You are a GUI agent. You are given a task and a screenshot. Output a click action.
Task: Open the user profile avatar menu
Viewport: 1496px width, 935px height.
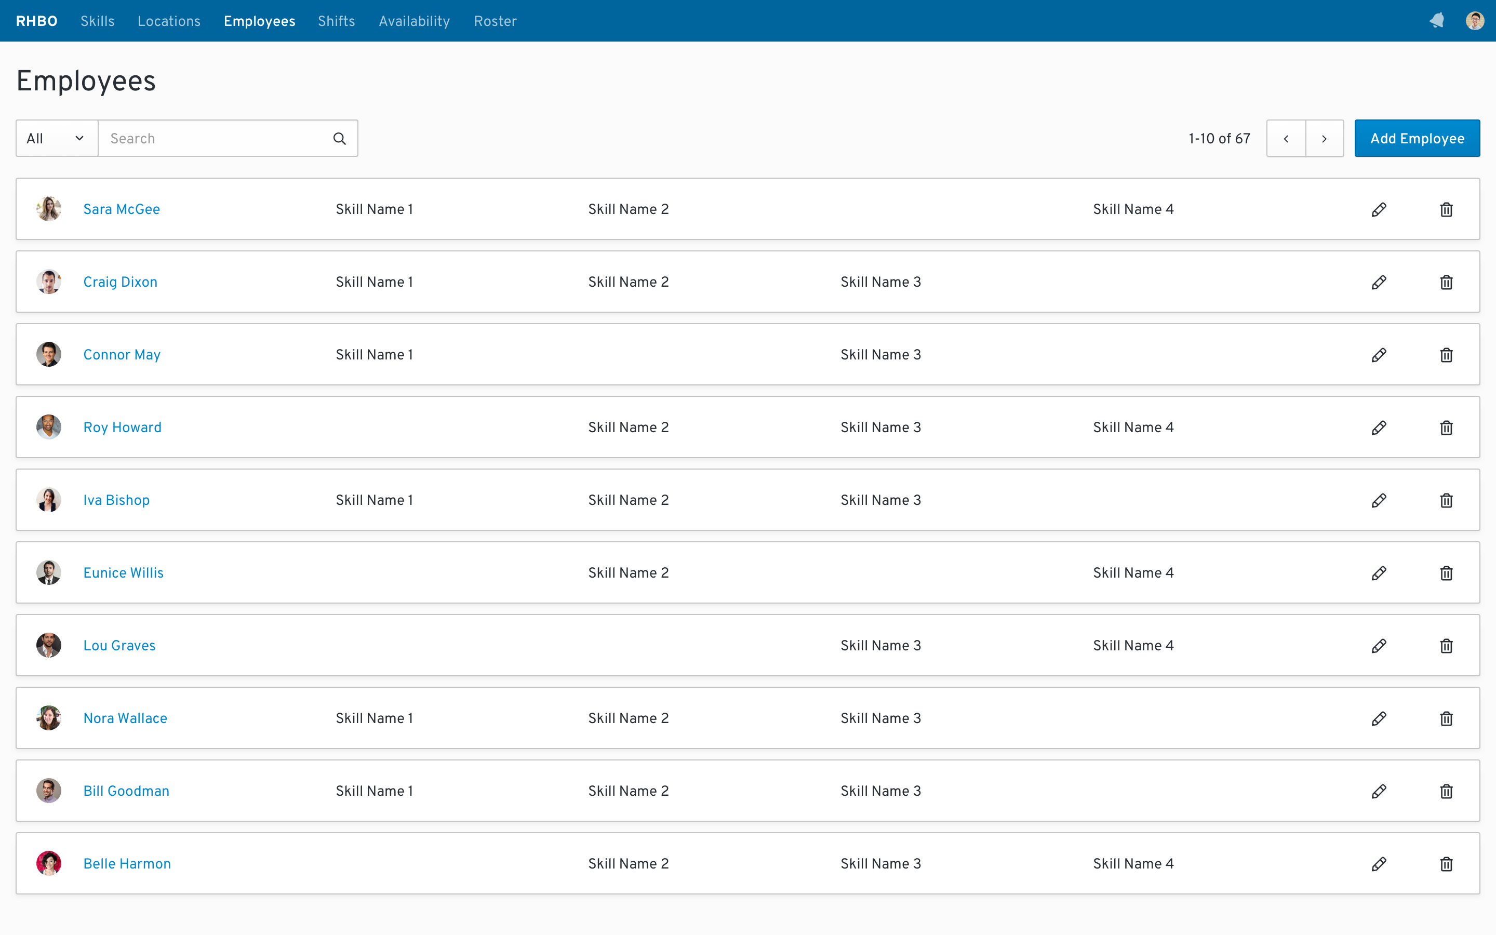click(x=1474, y=21)
